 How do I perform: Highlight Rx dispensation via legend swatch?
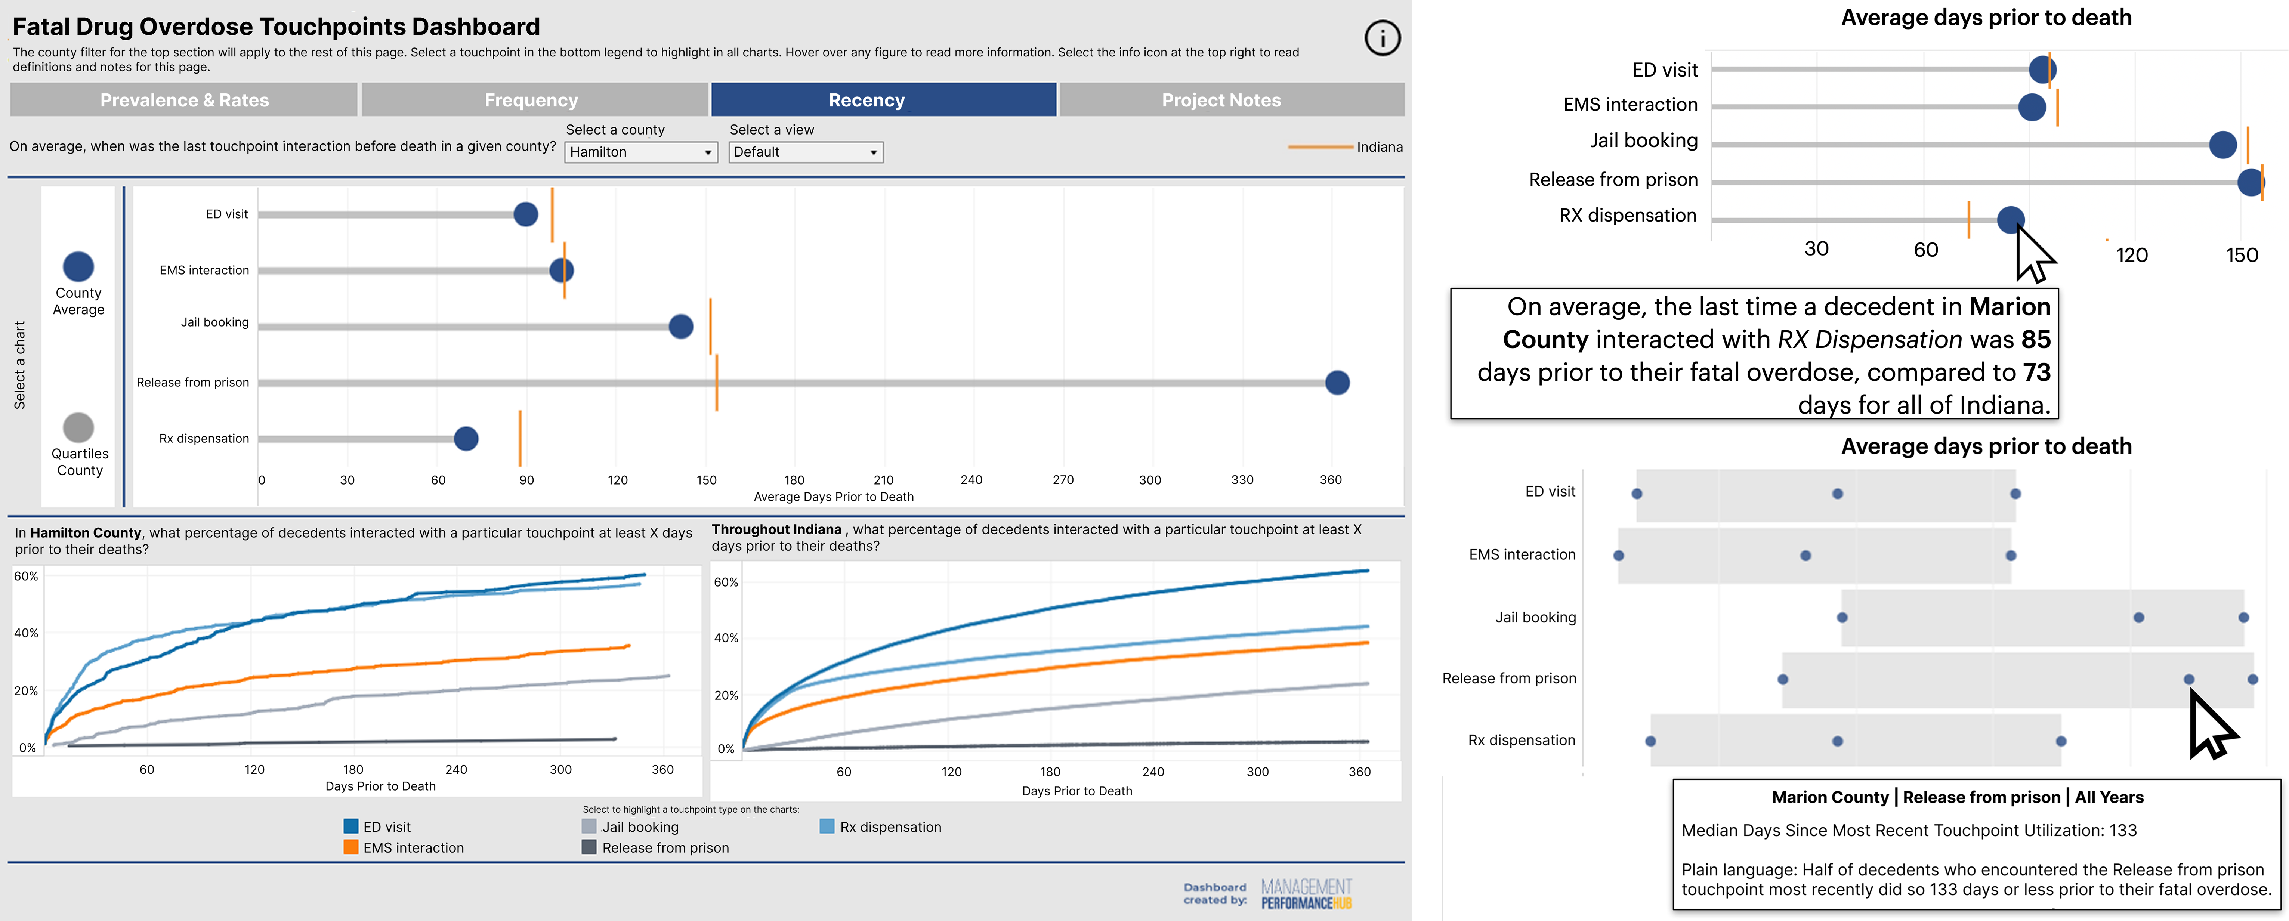(x=827, y=826)
